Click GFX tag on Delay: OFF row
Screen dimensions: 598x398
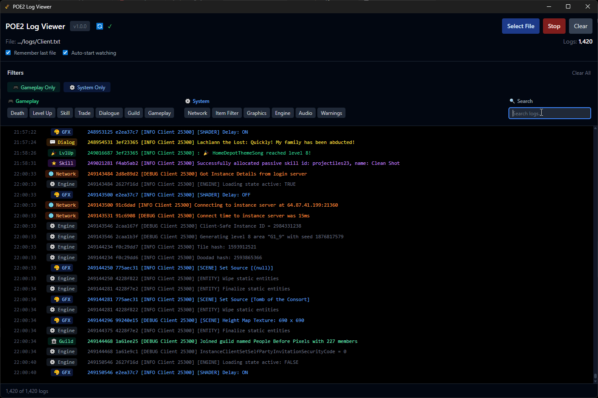point(62,195)
